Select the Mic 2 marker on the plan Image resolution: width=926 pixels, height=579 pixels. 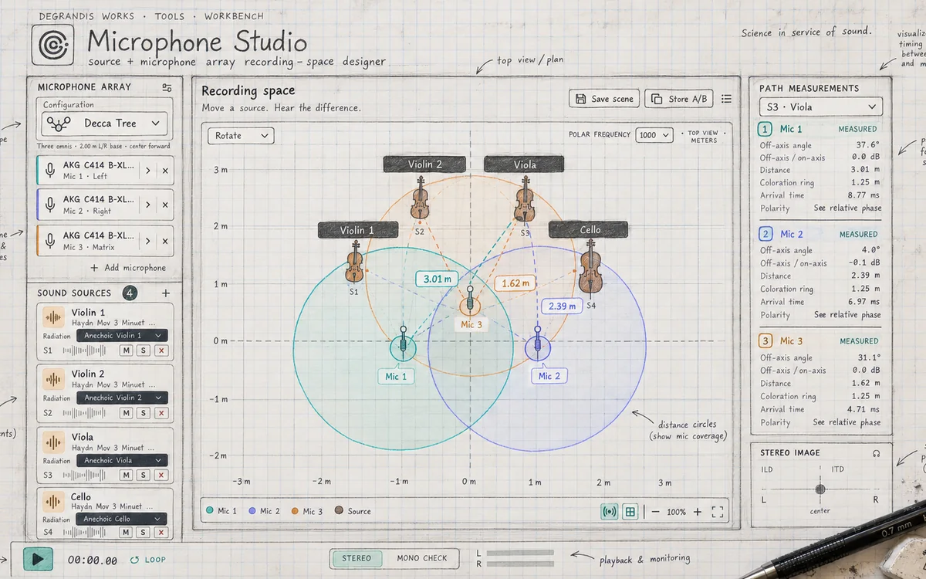tap(538, 347)
